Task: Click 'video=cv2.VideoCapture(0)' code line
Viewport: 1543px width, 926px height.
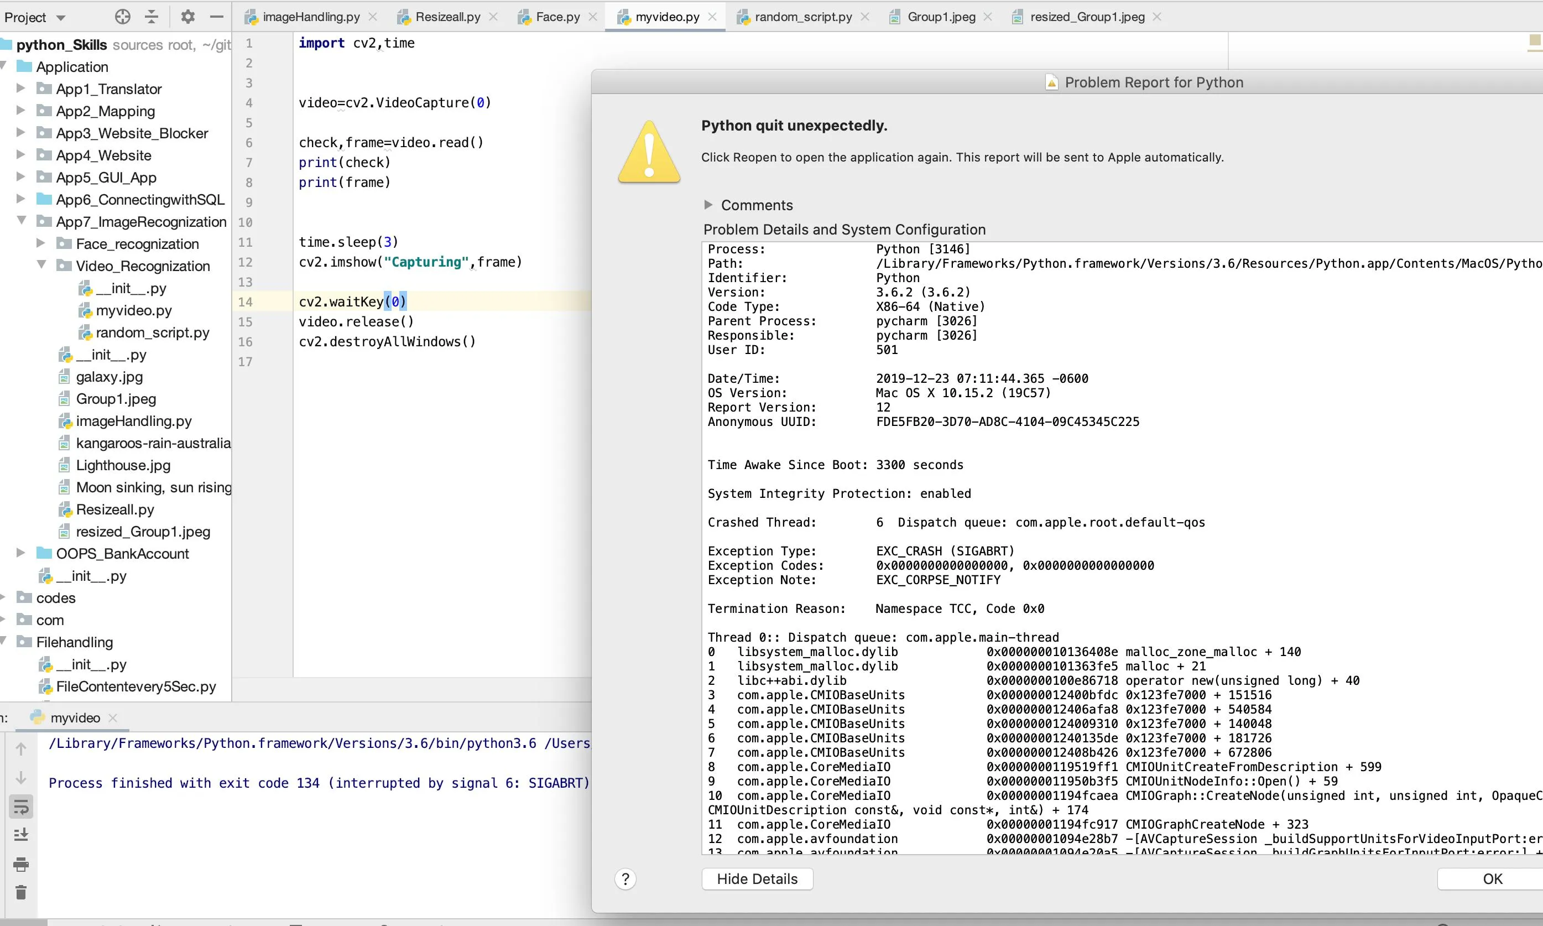Action: click(x=395, y=103)
